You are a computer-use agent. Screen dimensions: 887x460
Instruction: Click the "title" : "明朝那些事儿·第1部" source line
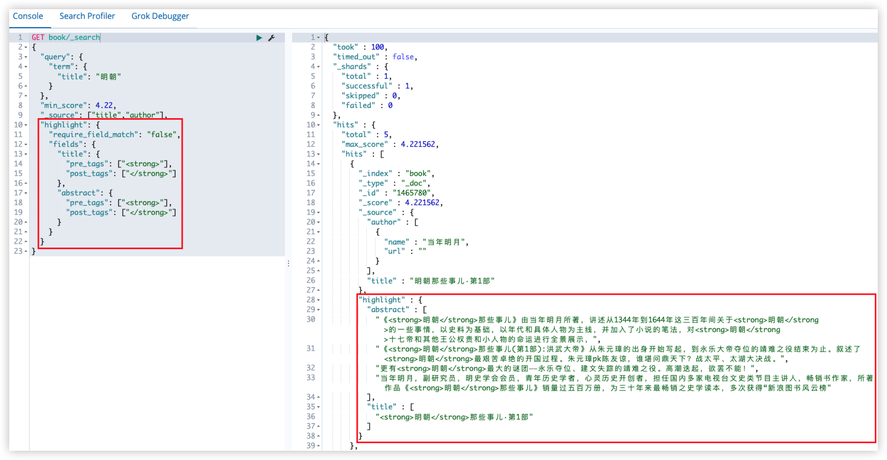coord(431,280)
